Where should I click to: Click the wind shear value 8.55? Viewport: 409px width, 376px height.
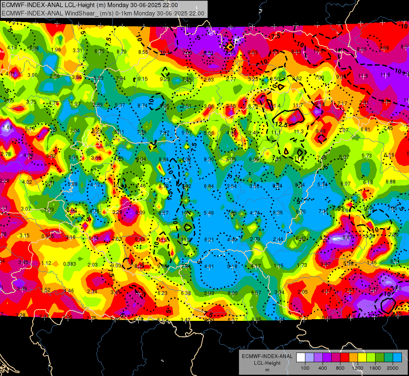pos(143,52)
